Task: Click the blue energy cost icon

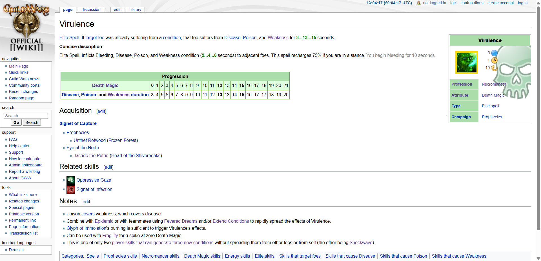Action: (x=494, y=53)
